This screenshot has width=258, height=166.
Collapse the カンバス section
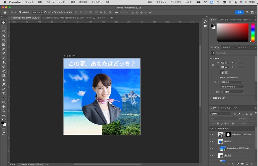(x=211, y=58)
